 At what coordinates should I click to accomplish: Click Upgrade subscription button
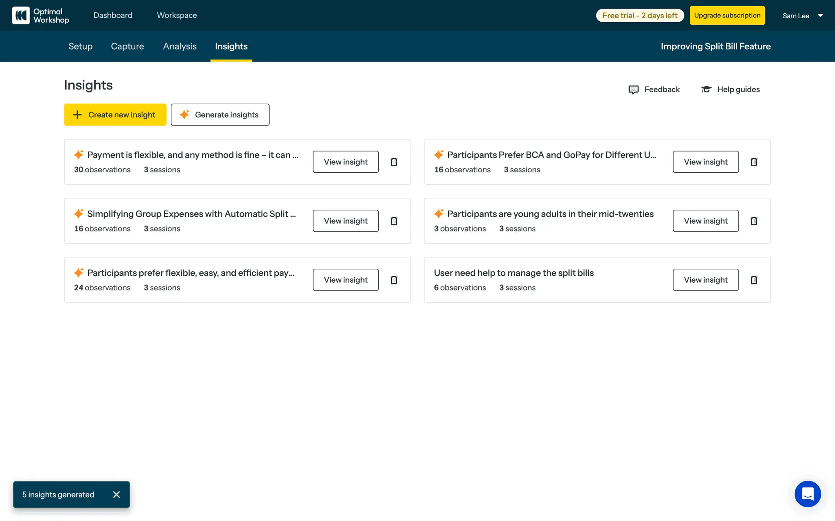pyautogui.click(x=727, y=16)
